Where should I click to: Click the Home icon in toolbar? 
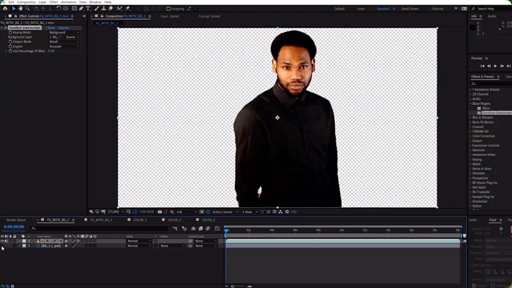pyautogui.click(x=5, y=9)
